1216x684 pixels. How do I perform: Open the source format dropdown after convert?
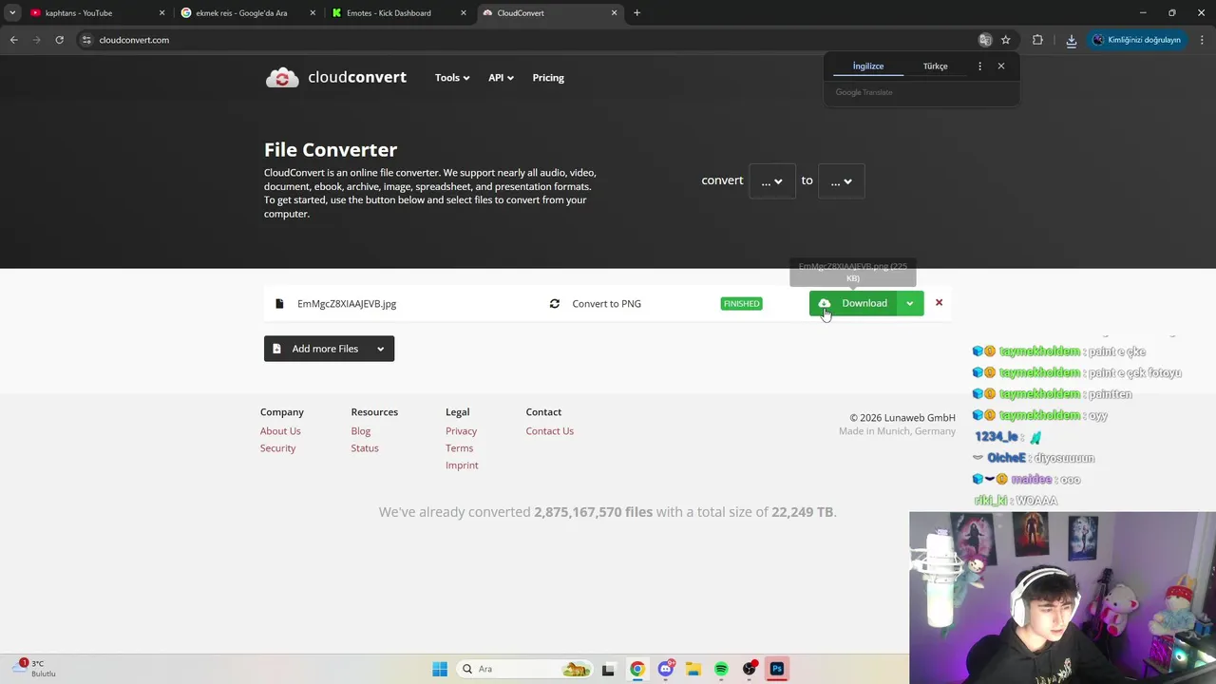tap(772, 180)
